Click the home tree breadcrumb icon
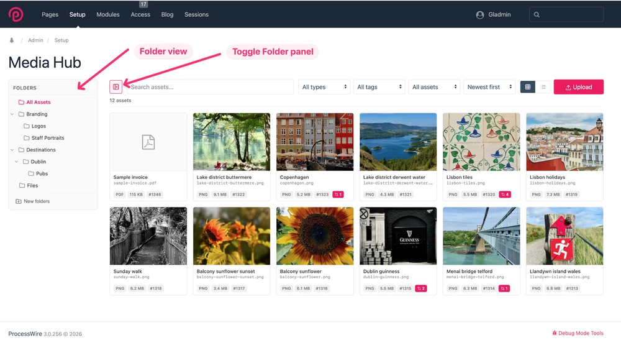This screenshot has height=353, width=621. click(x=12, y=40)
